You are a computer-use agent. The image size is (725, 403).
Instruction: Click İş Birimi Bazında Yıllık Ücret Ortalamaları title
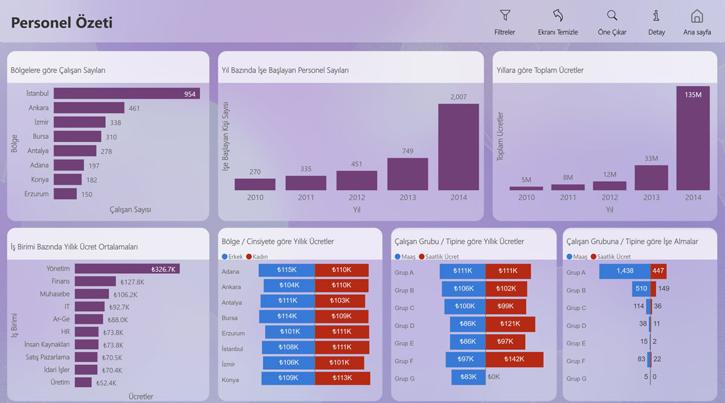[74, 247]
